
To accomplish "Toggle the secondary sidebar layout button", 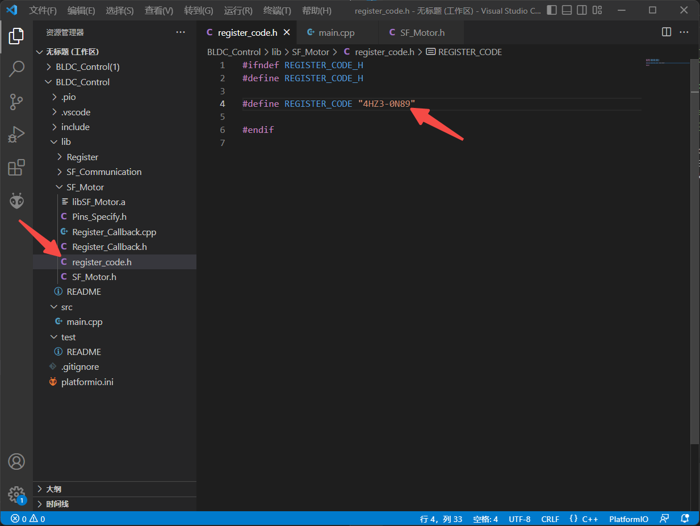I will pyautogui.click(x=581, y=10).
